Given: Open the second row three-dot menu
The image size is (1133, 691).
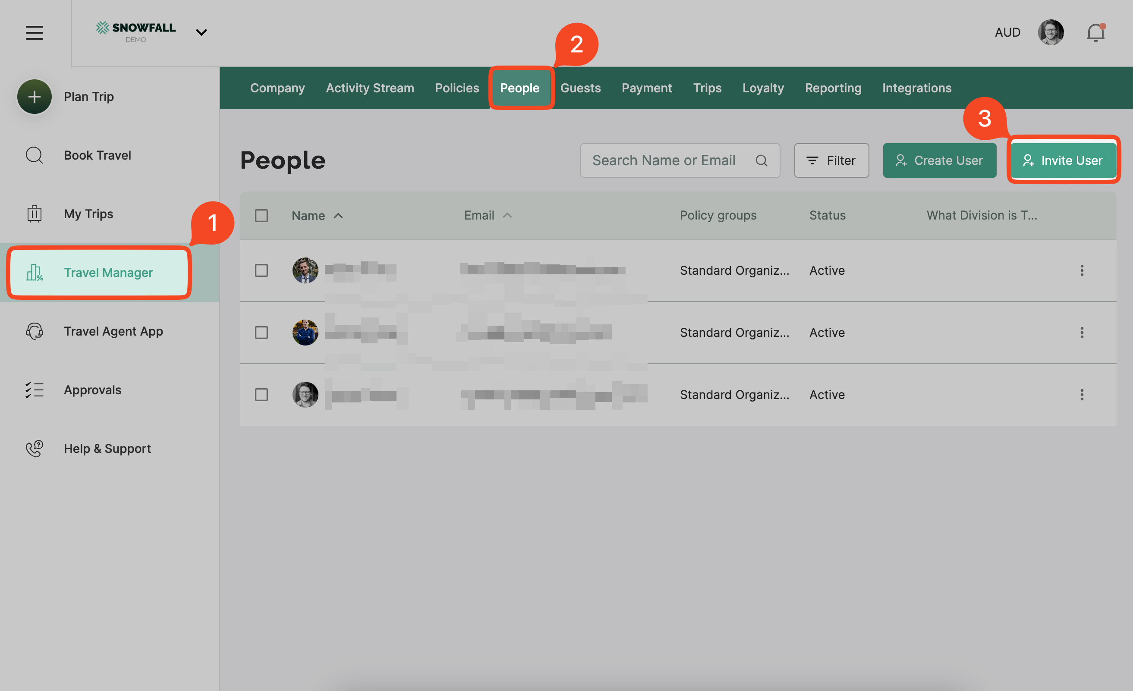Looking at the screenshot, I should click(1082, 333).
